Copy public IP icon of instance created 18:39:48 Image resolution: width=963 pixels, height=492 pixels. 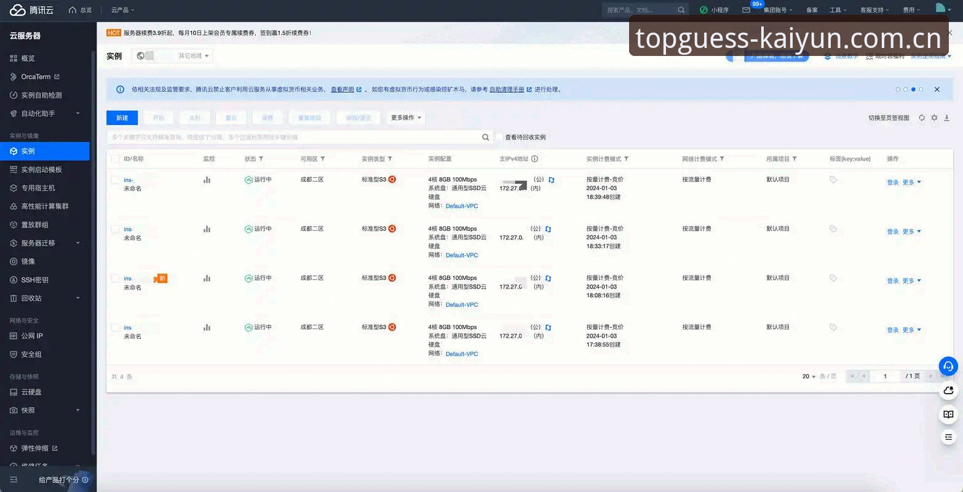(551, 180)
